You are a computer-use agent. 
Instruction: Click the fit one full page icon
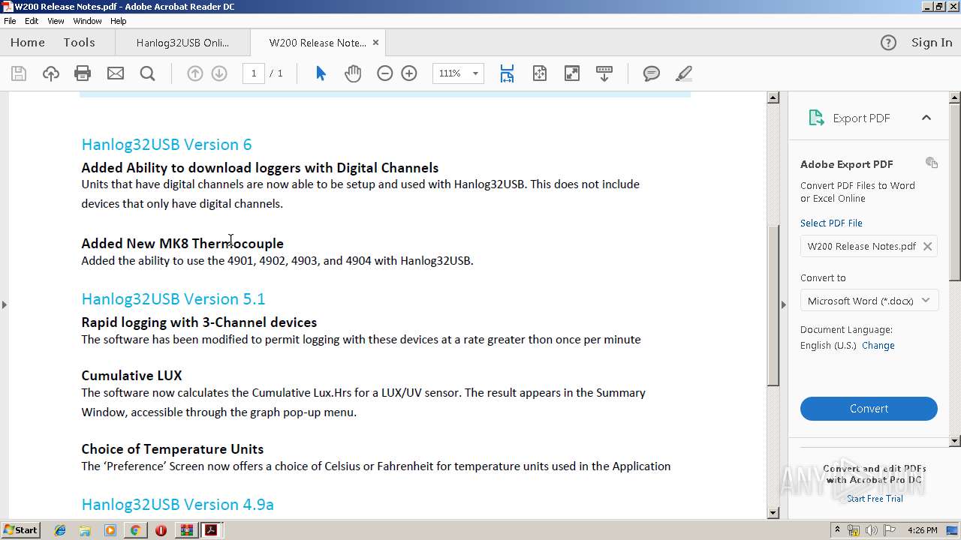coord(539,73)
